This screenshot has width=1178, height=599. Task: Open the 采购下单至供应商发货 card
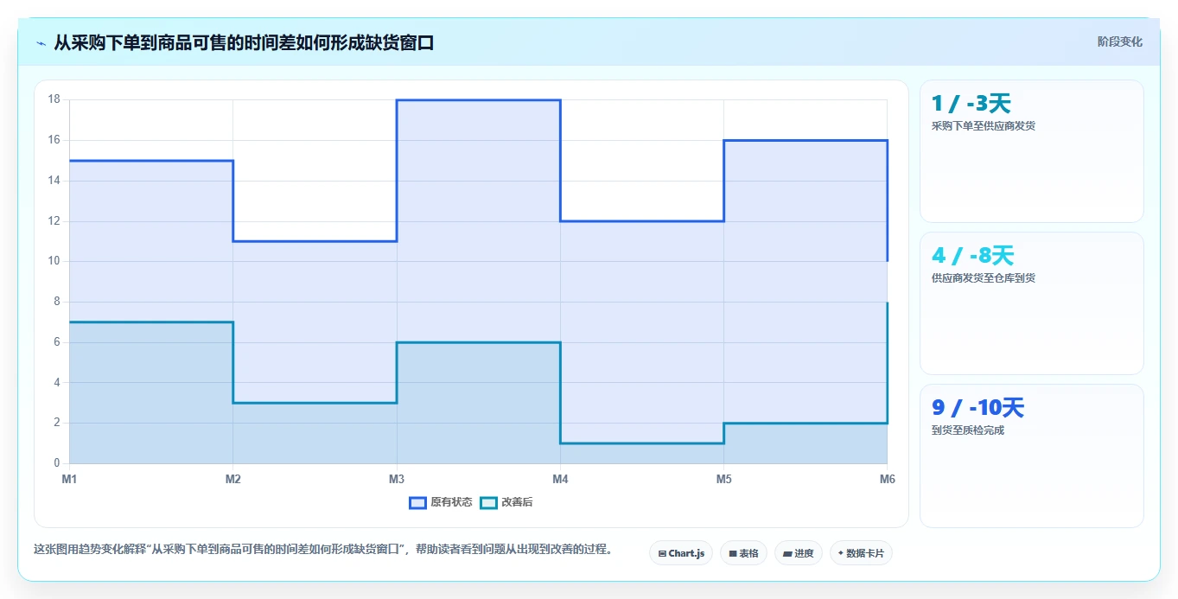pyautogui.click(x=1032, y=151)
